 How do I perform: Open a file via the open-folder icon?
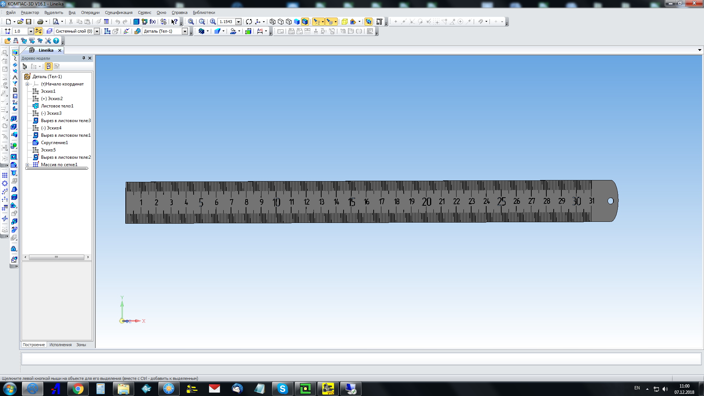pyautogui.click(x=21, y=22)
